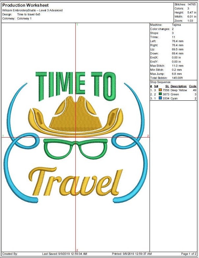199x258 pixels.
Task: Click the 'Last Saved: 9/9/2019 12:59:34 AM' text
Action: [65, 254]
